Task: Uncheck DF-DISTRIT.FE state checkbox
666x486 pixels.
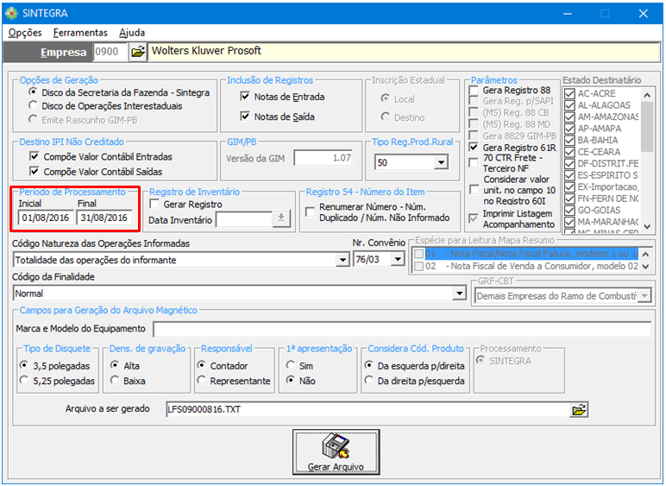Action: [x=570, y=163]
